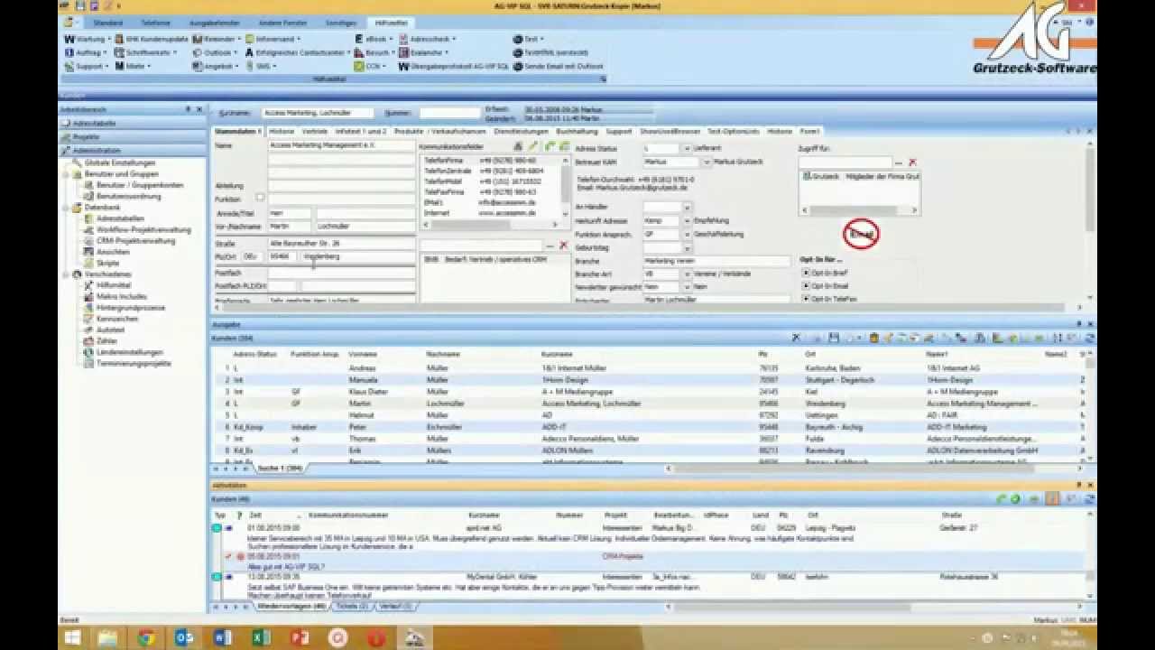Select the Eichmüller row in Kunden table
The image size is (1155, 650).
[648, 427]
